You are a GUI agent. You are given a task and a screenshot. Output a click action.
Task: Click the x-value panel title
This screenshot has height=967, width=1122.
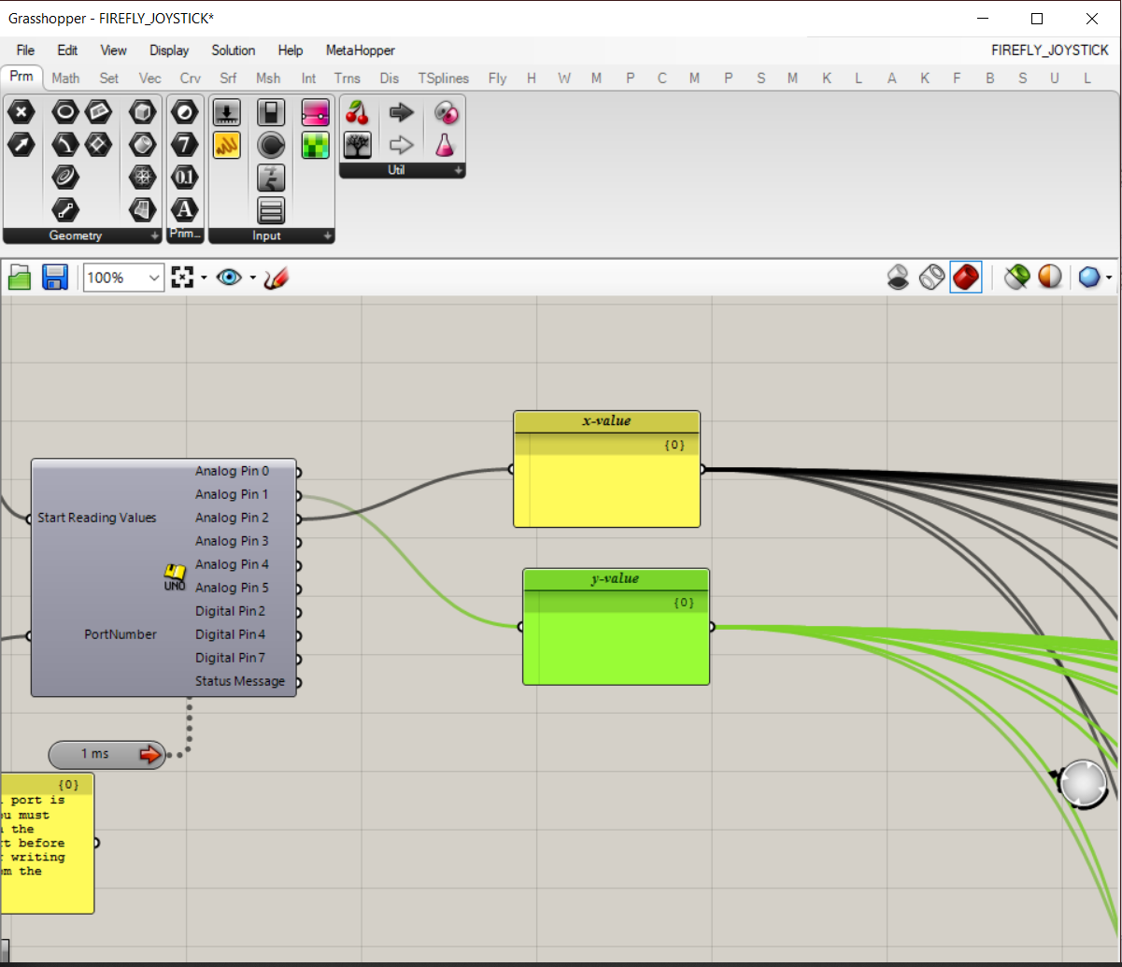coord(606,421)
